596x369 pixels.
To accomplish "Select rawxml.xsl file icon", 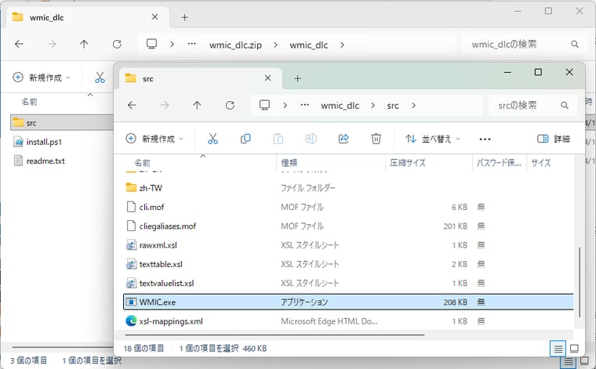I will pos(131,245).
